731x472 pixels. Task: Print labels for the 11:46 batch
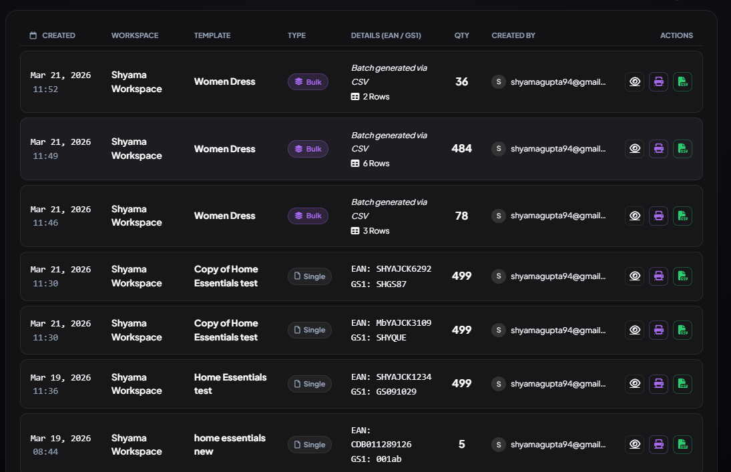(x=659, y=216)
